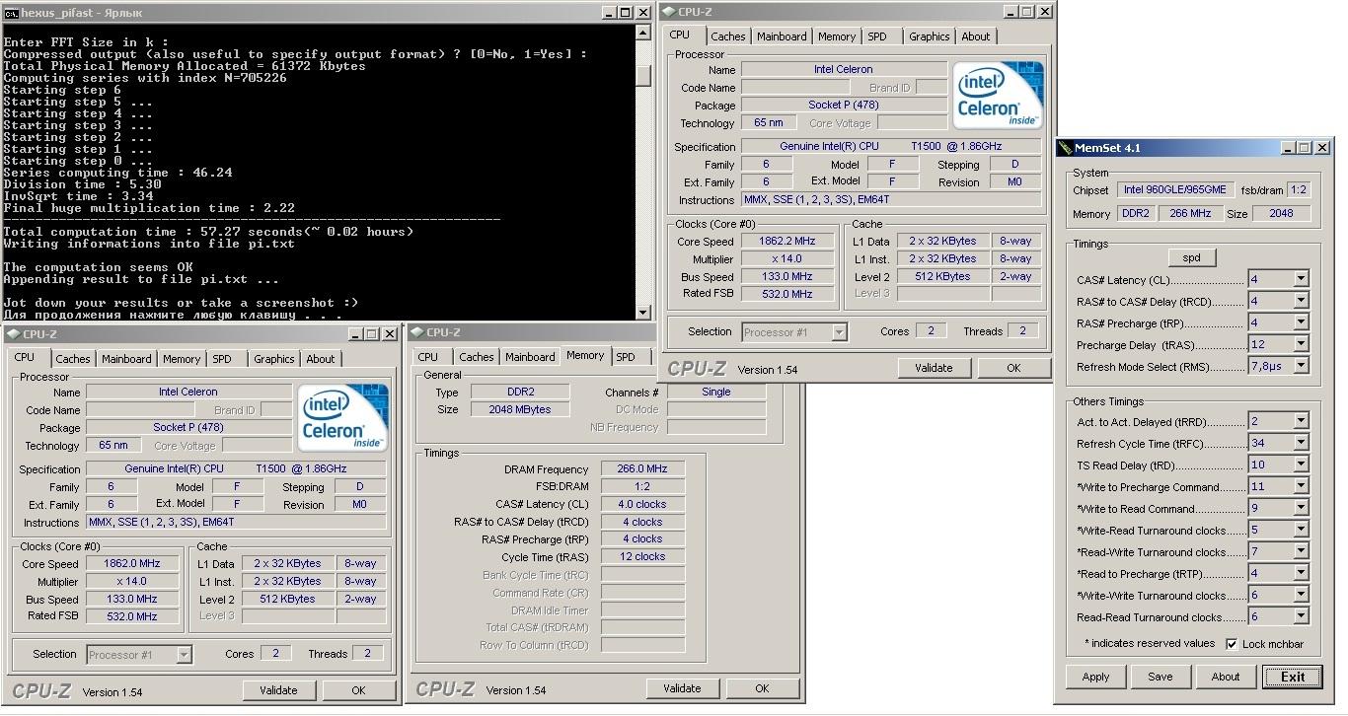
Task: Click the DRAM Frequency 266.0 MHz field
Action: point(642,469)
